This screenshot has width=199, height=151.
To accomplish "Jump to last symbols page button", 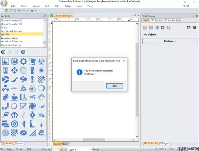I will [23, 52].
